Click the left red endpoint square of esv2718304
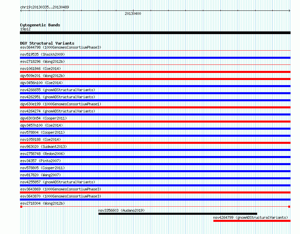This screenshot has height=234, width=300. pyautogui.click(x=21, y=207)
